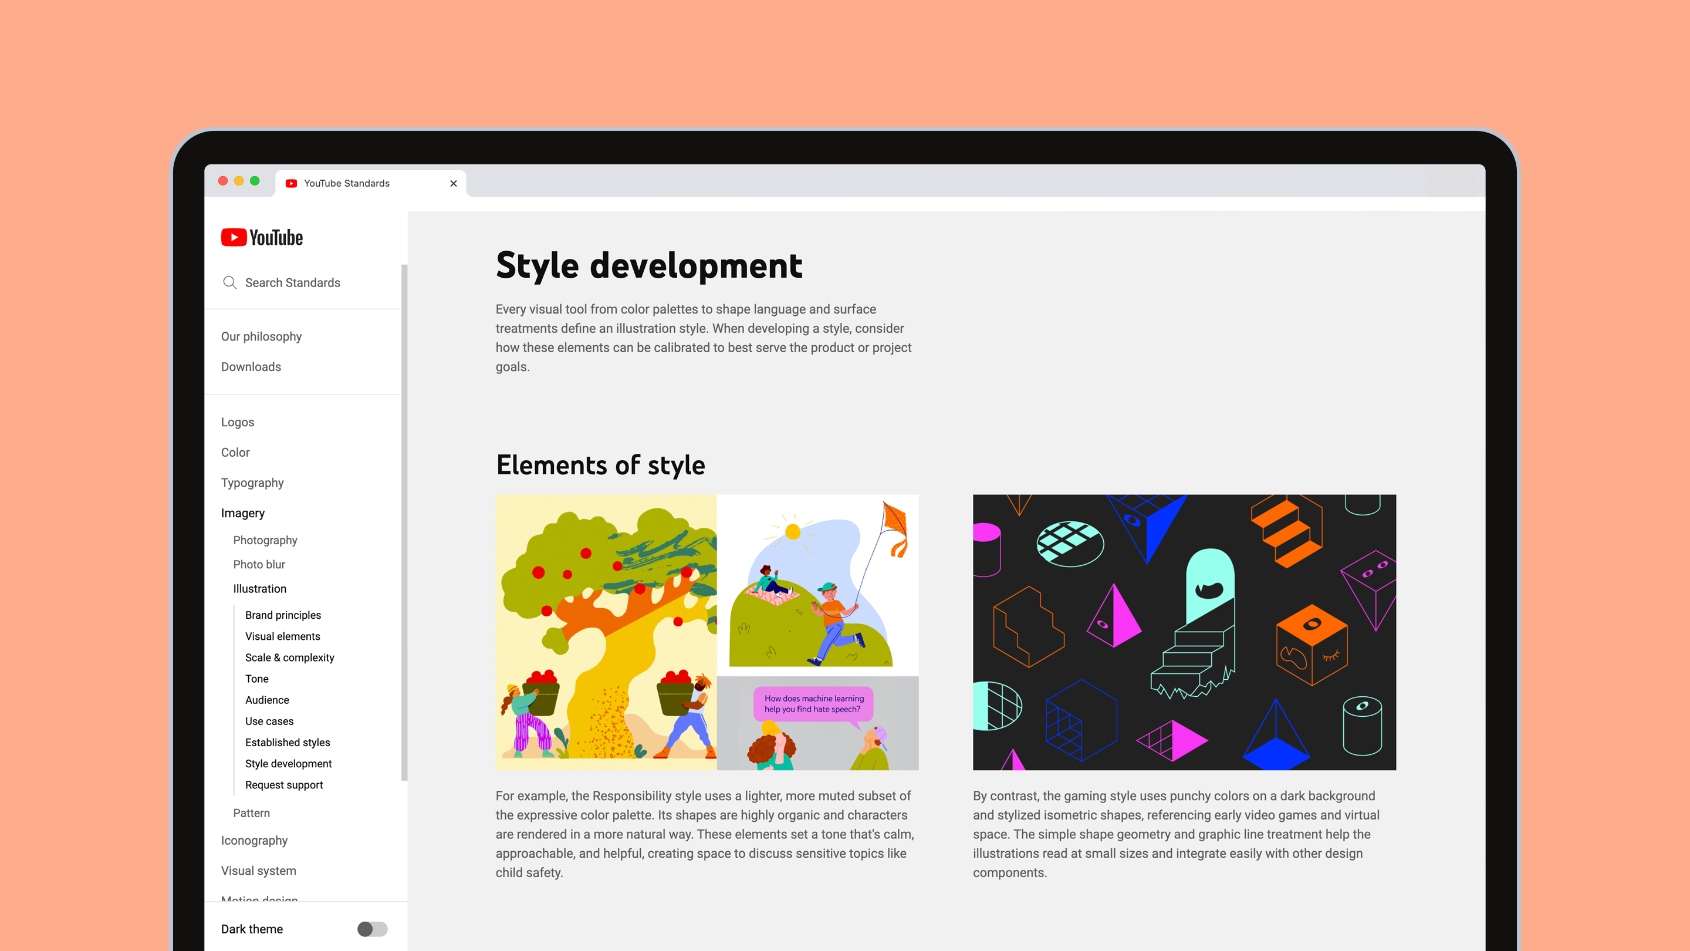Viewport: 1690px width, 951px height.
Task: Toggle the Dark theme switch
Action: point(372,929)
